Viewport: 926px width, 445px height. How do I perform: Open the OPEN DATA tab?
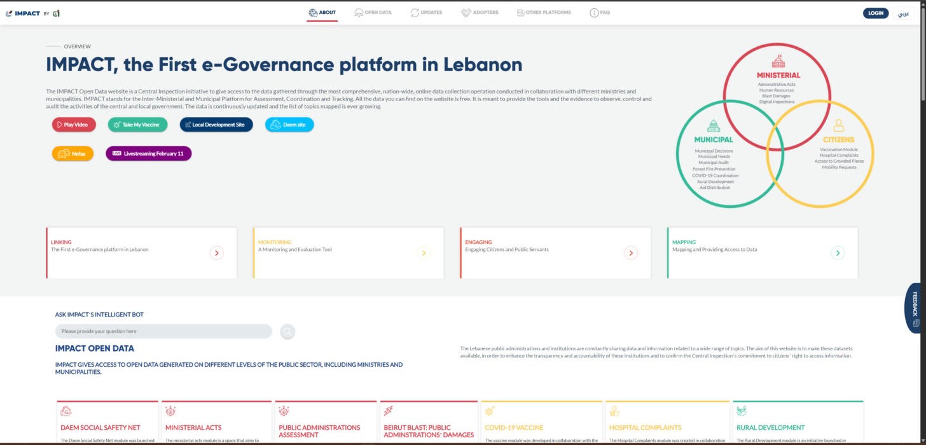[x=373, y=13]
